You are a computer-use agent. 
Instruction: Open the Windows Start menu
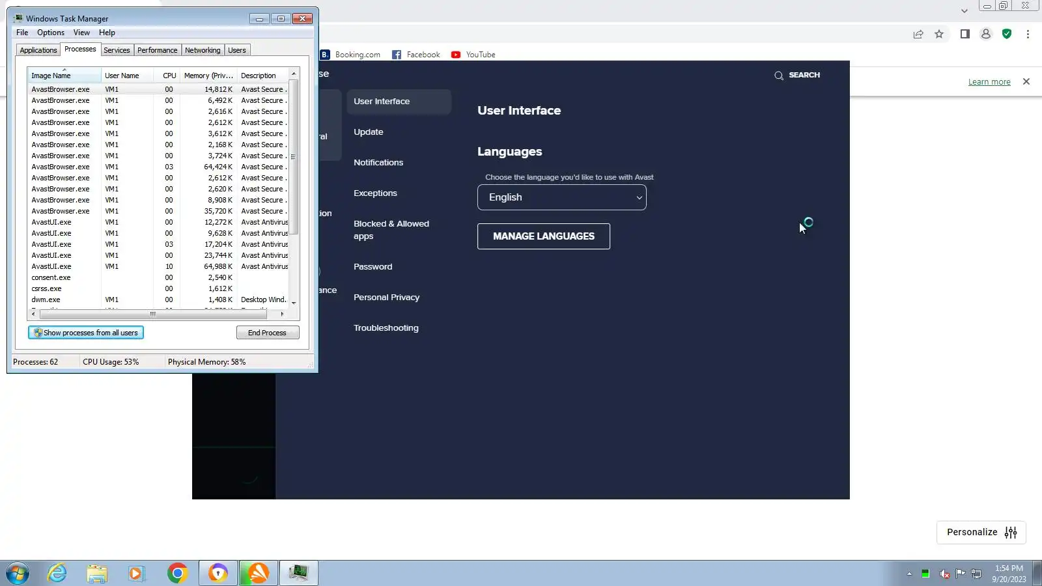click(x=18, y=573)
